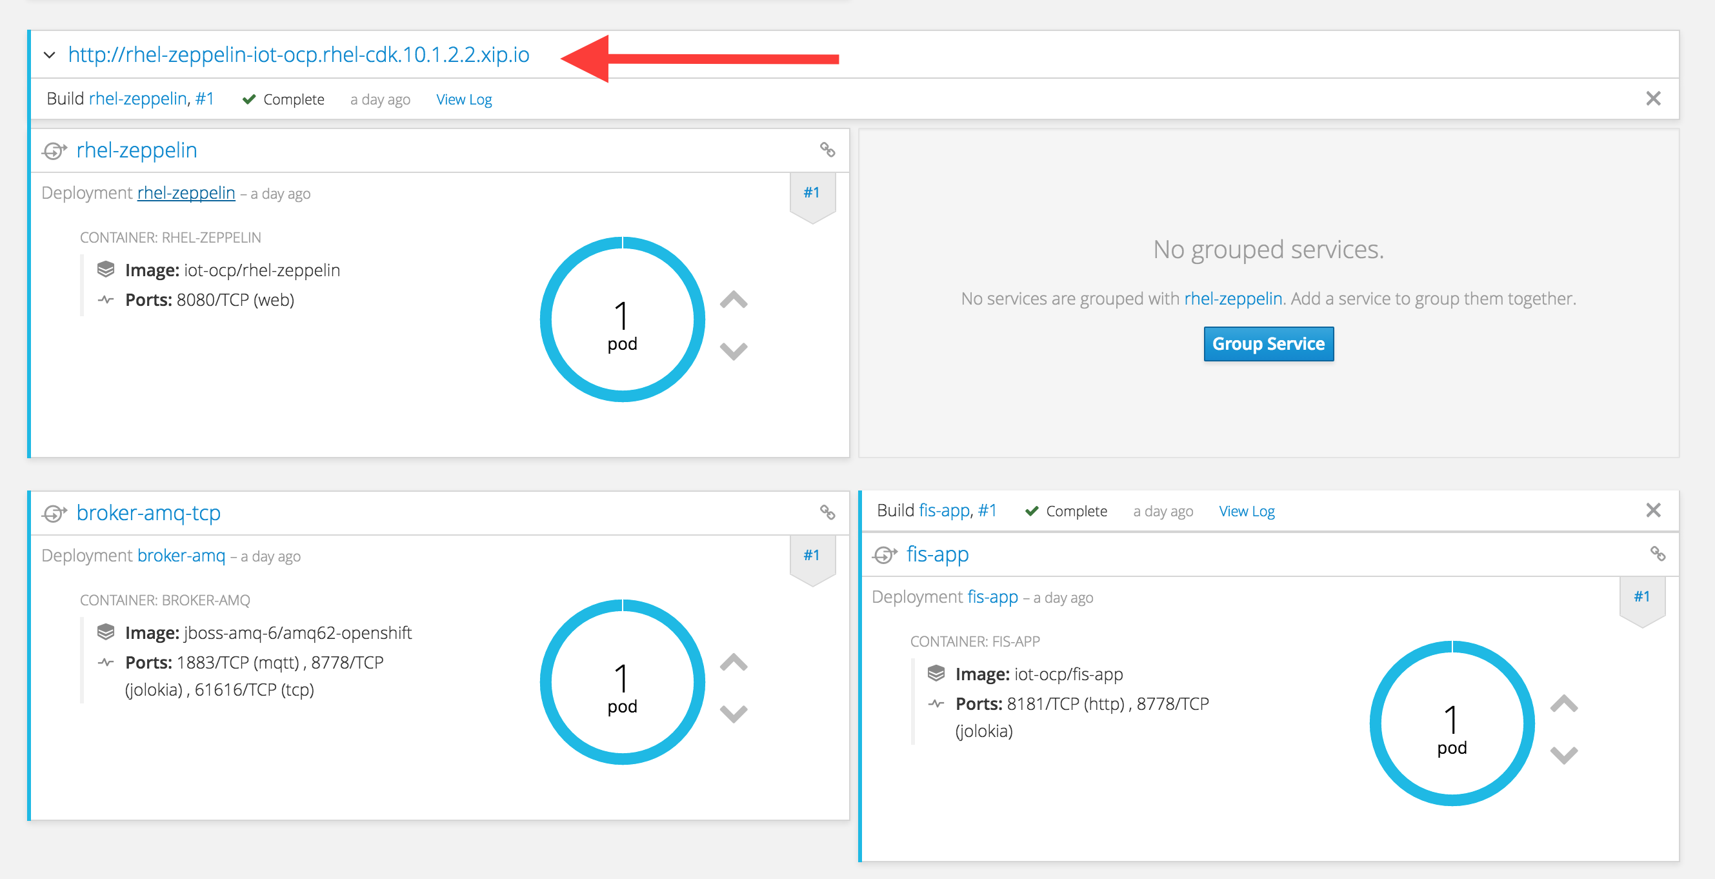
Task: Open the broker-amq-tcp service title
Action: pos(148,512)
